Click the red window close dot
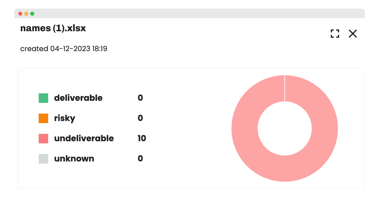The width and height of the screenshot is (379, 204). [20, 14]
